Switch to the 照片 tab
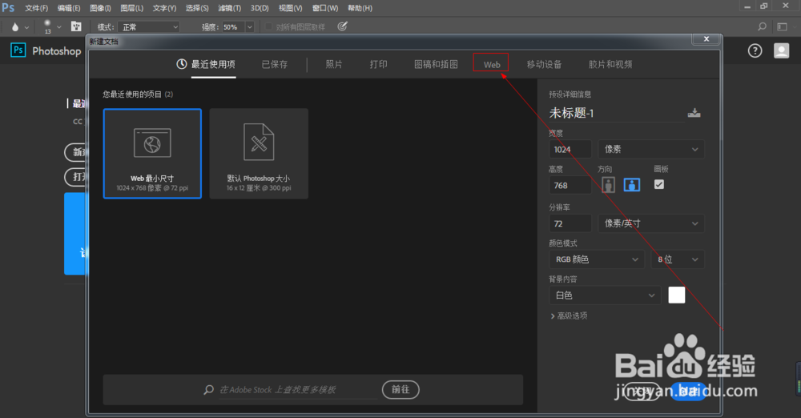801x418 pixels. 334,64
